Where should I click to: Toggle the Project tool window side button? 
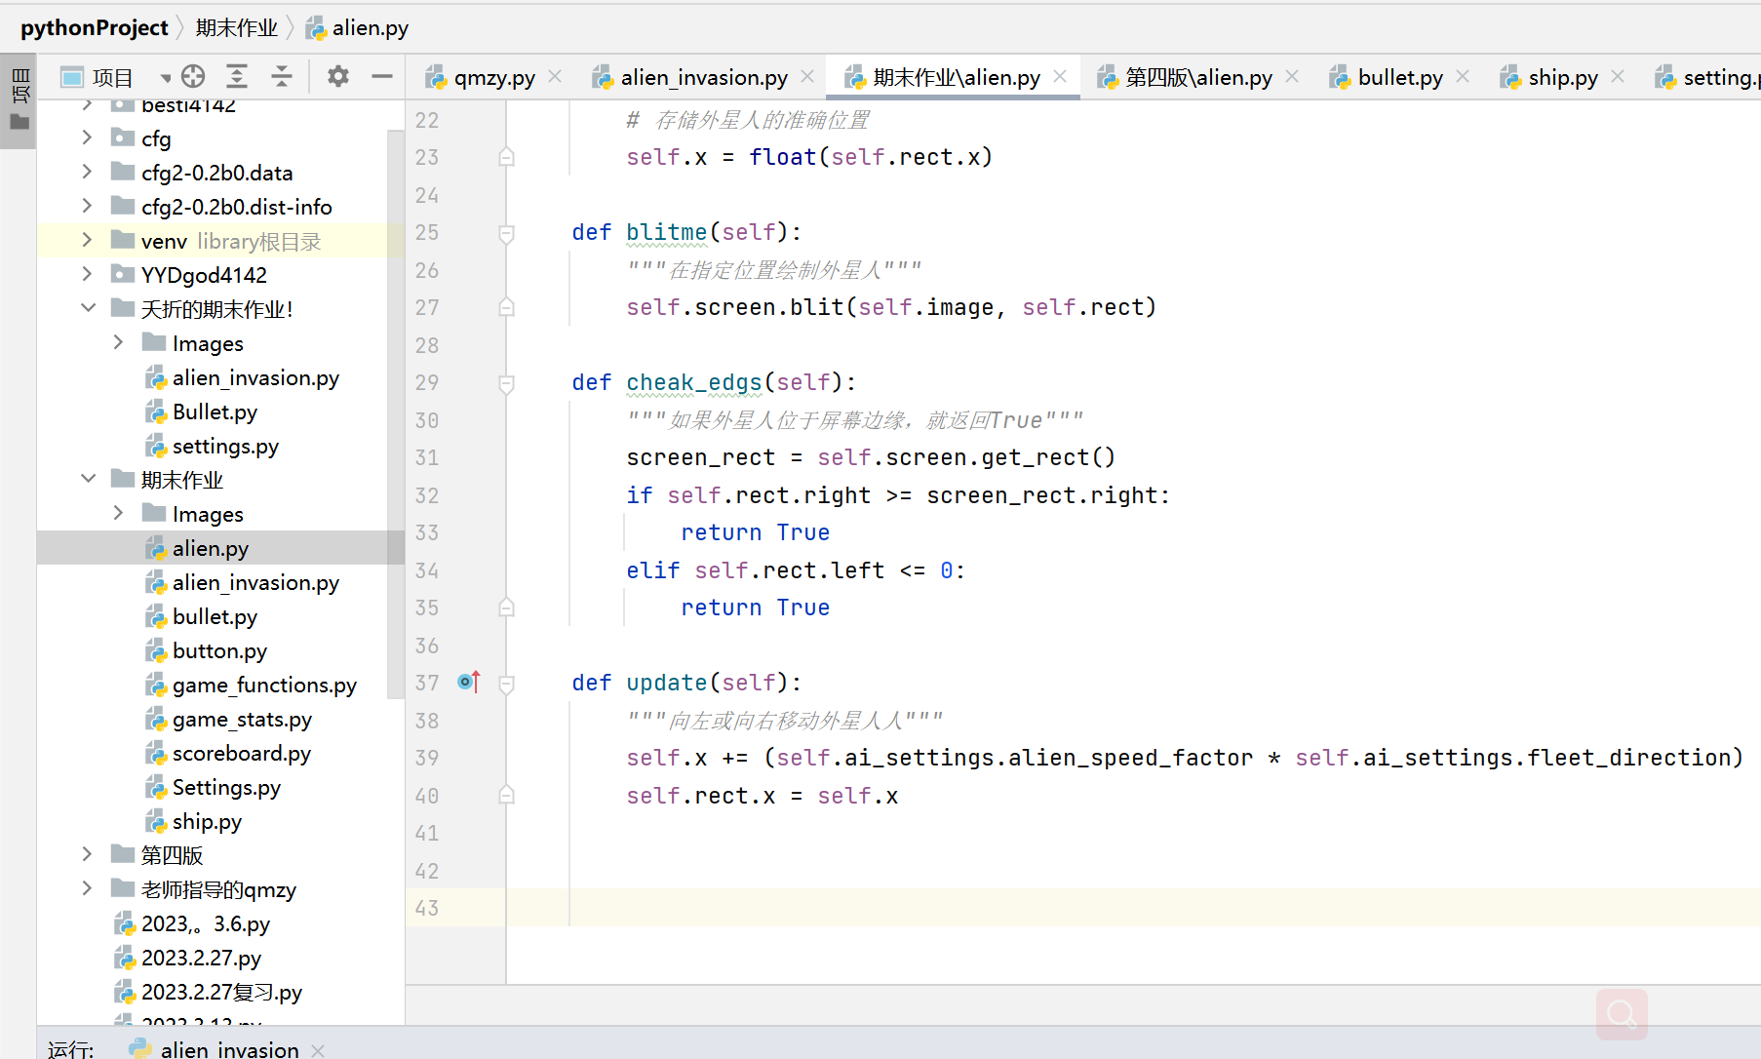click(x=19, y=100)
